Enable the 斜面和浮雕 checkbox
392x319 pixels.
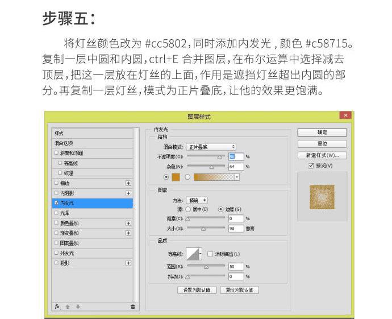(56, 152)
